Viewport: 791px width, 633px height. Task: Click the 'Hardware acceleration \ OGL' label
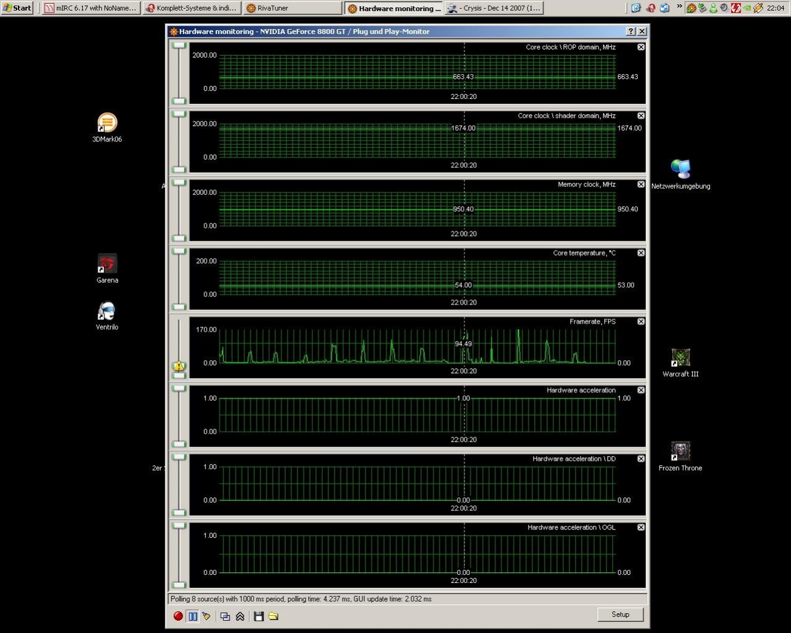[571, 528]
